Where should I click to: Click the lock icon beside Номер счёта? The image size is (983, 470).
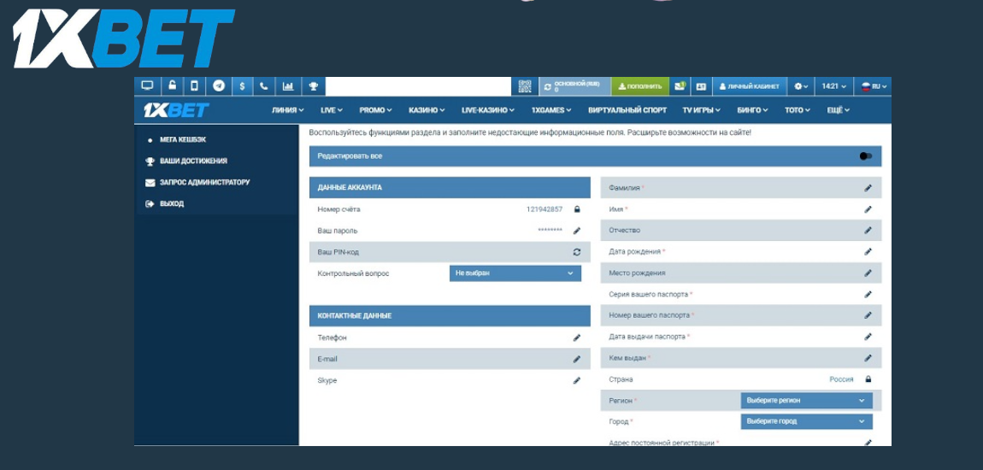point(577,209)
